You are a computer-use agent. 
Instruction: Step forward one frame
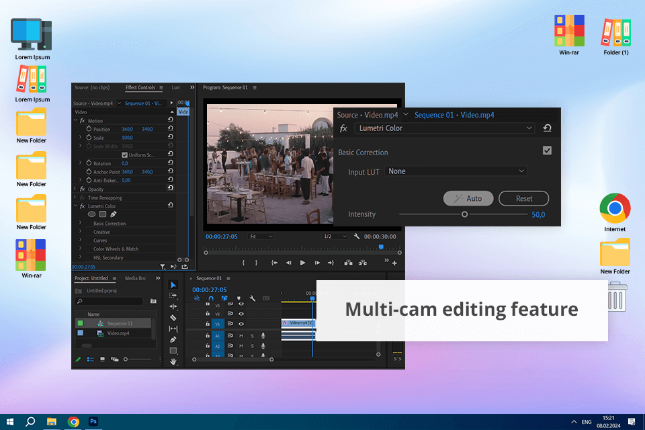317,263
